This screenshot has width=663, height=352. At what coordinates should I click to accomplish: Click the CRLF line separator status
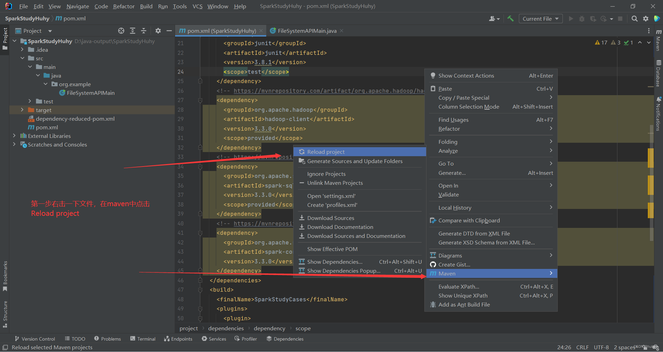tap(582, 347)
